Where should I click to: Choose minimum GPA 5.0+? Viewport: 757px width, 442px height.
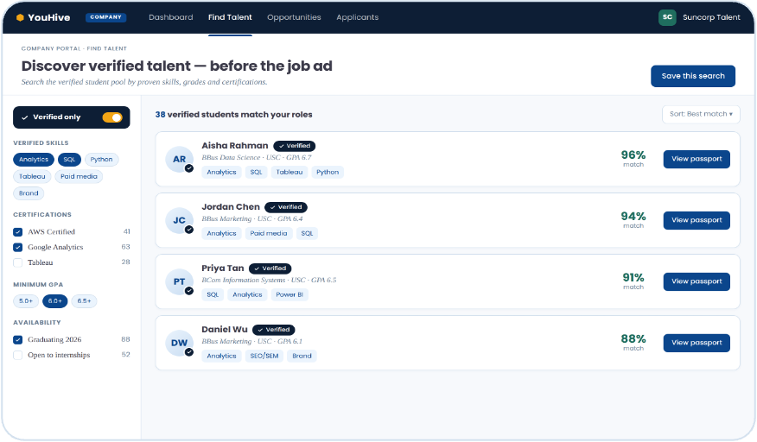coord(26,301)
